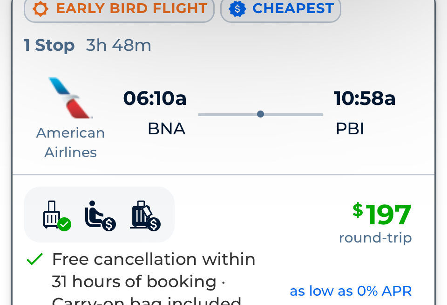This screenshot has height=305, width=447.
Task: Select the American Airlines carrier name
Action: click(x=71, y=143)
